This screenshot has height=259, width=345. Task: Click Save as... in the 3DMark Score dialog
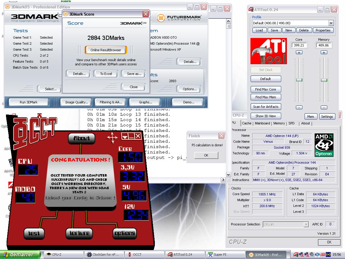(x=134, y=74)
